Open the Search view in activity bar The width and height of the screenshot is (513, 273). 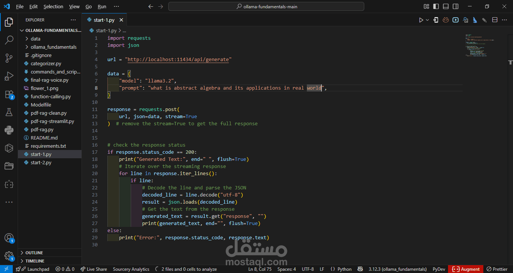coord(9,40)
